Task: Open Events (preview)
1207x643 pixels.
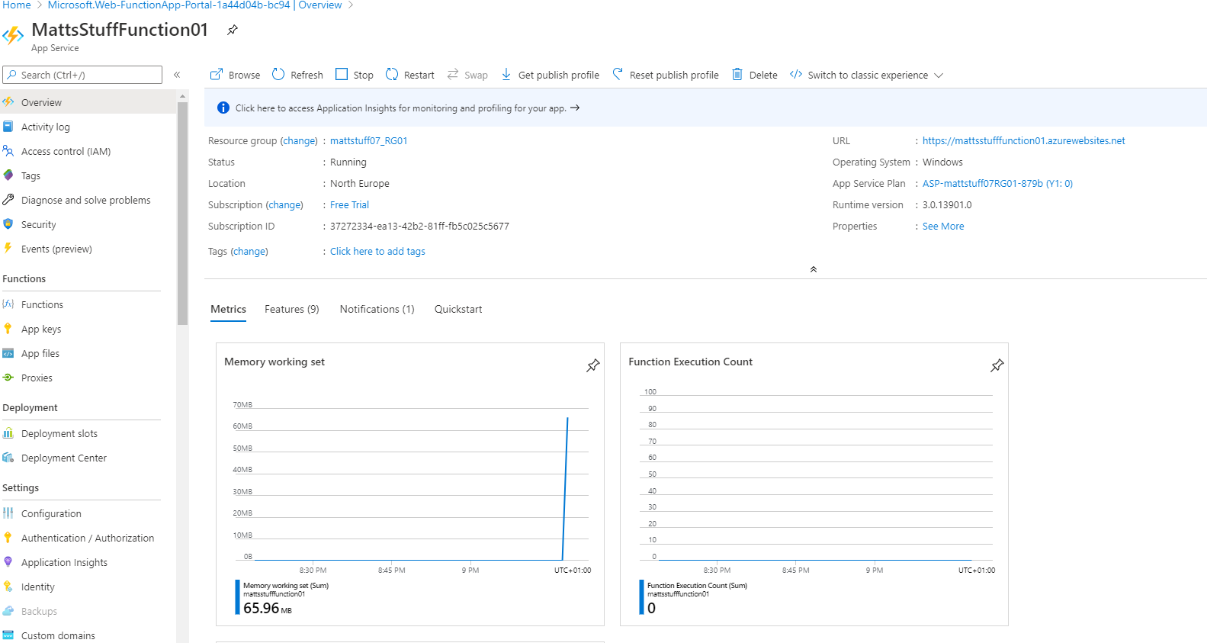Action: (88, 249)
